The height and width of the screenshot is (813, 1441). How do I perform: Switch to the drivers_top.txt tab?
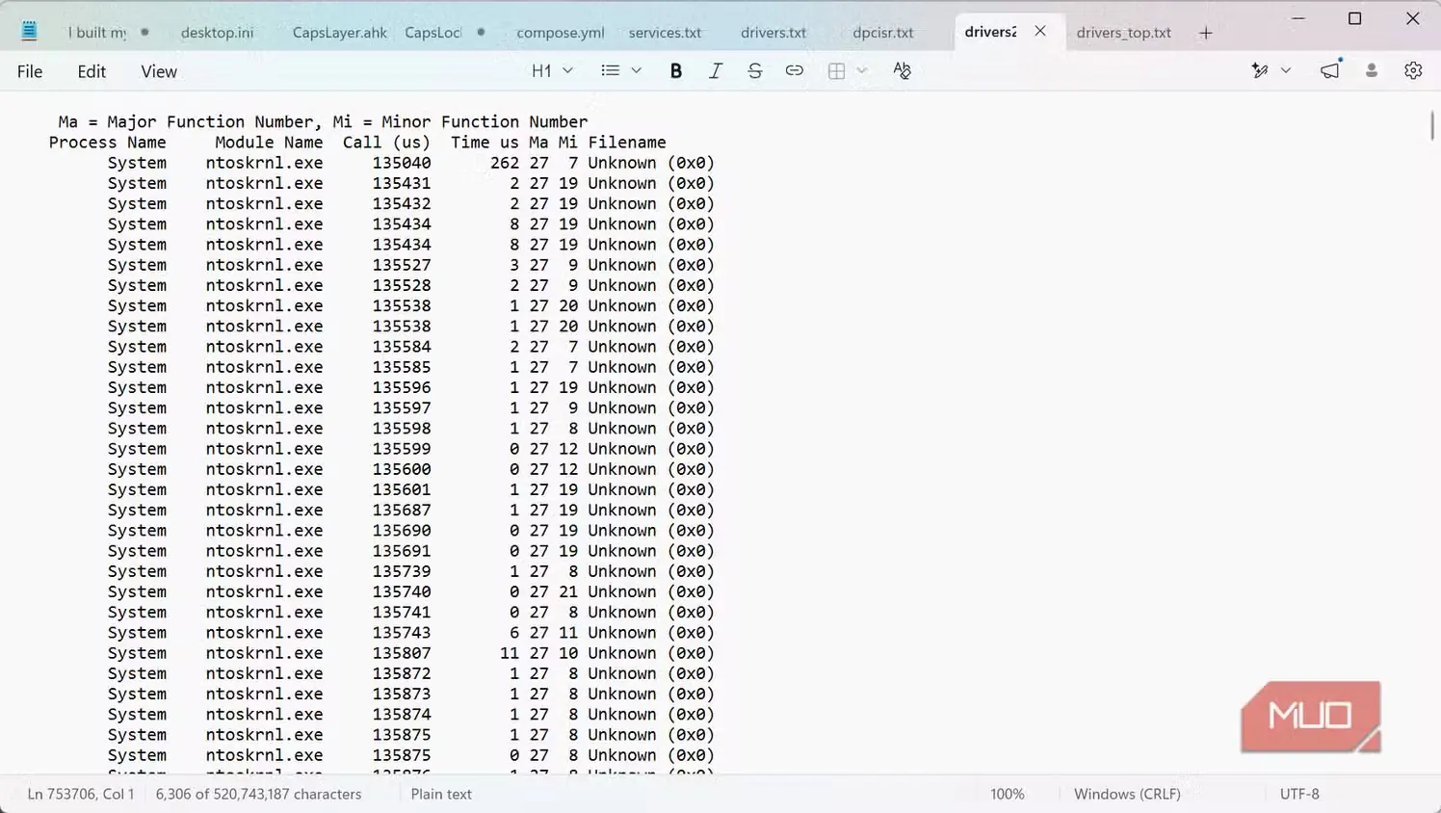click(1124, 33)
